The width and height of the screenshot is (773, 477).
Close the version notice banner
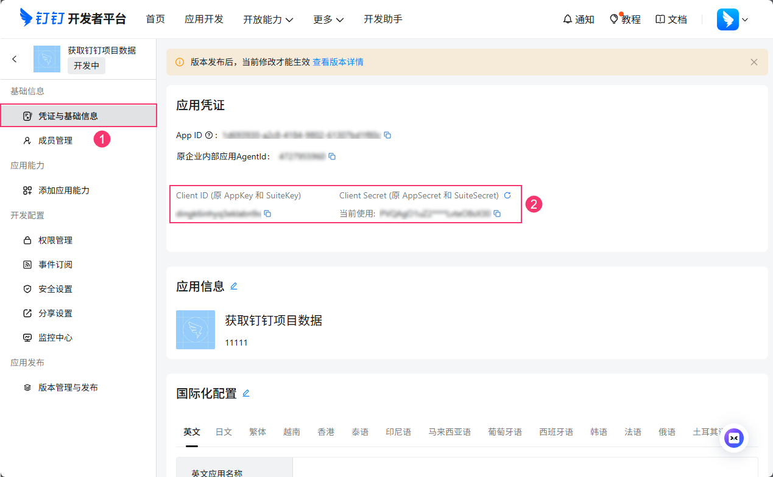[754, 62]
